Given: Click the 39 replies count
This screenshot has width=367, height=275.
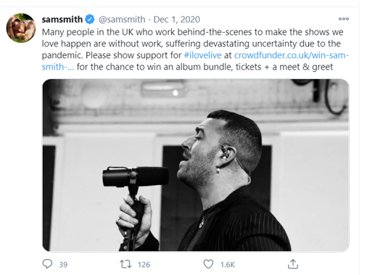Looking at the screenshot, I should click(63, 264).
